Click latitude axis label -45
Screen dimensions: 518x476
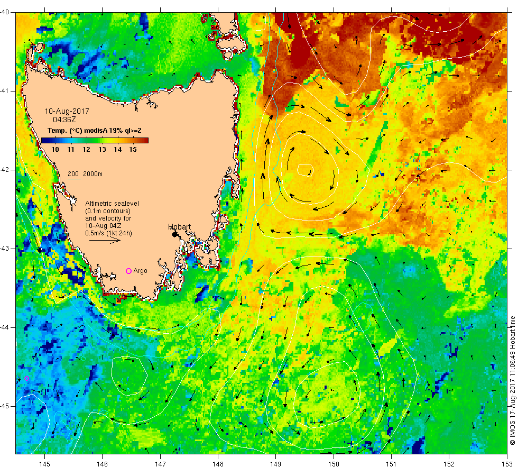click(x=5, y=406)
